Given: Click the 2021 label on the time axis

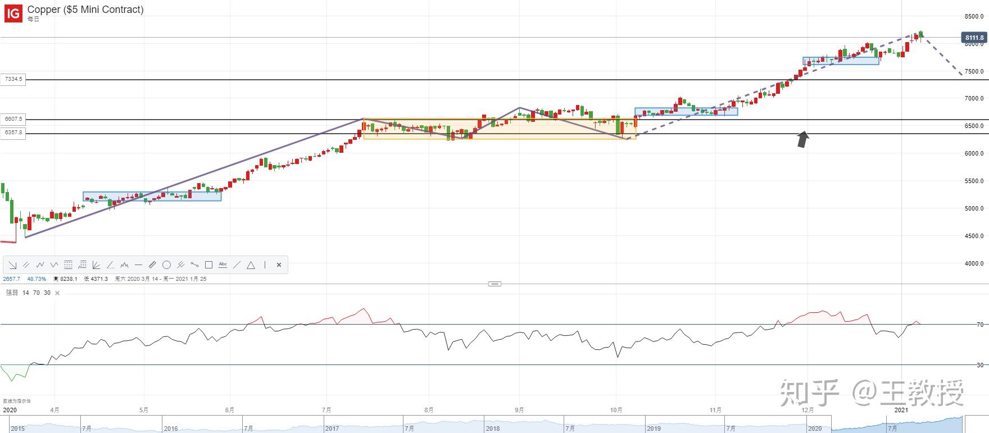Looking at the screenshot, I should coord(901,410).
